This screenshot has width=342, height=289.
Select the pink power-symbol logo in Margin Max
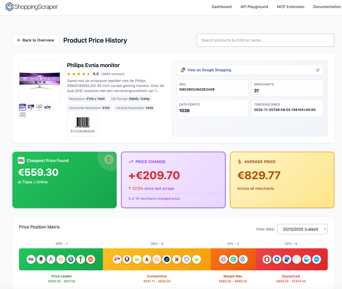coord(223,259)
